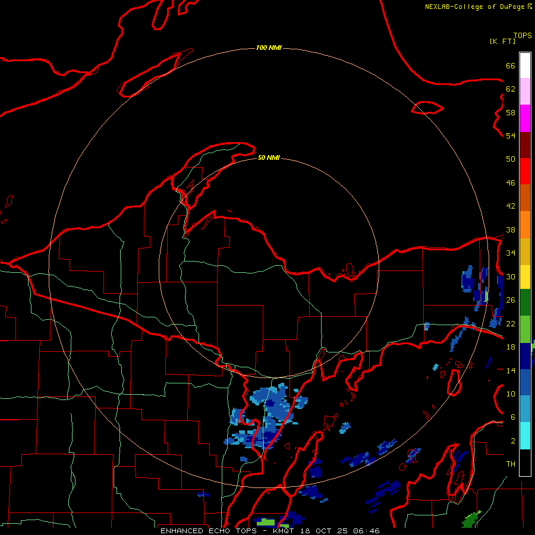Click the "50 NMI" range ring label
The width and height of the screenshot is (535, 535).
click(x=269, y=158)
